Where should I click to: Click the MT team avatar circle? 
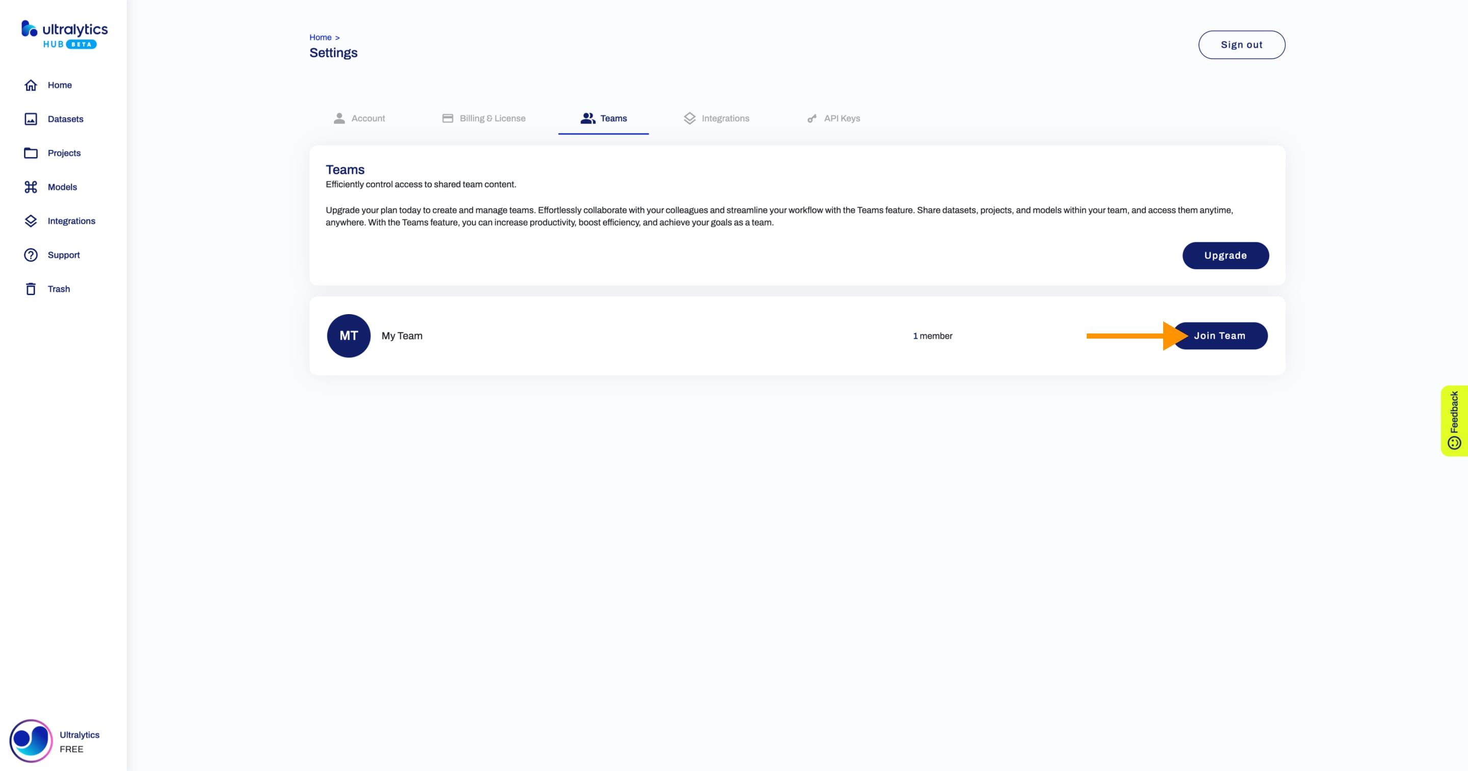[348, 335]
